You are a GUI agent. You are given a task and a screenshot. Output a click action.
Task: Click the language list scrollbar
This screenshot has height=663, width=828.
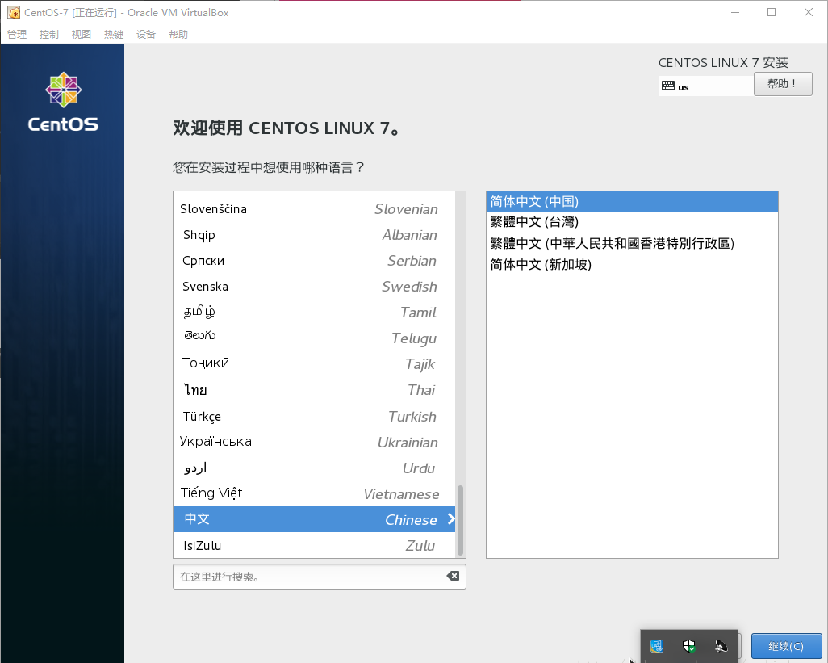tap(461, 520)
